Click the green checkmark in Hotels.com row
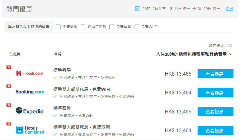Image resolution: width=242 pixels, height=140 pixels. tap(55, 78)
